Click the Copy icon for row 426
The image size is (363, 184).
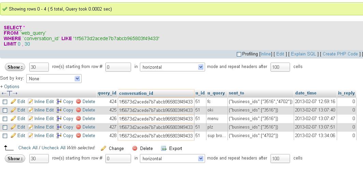59,119
